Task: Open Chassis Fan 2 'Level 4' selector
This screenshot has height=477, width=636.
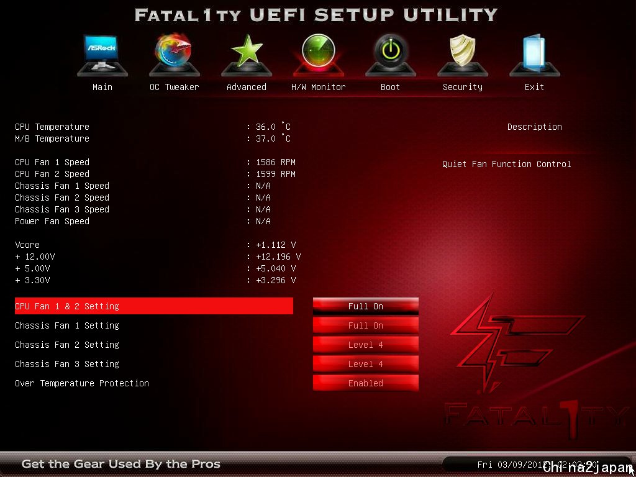Action: click(365, 345)
